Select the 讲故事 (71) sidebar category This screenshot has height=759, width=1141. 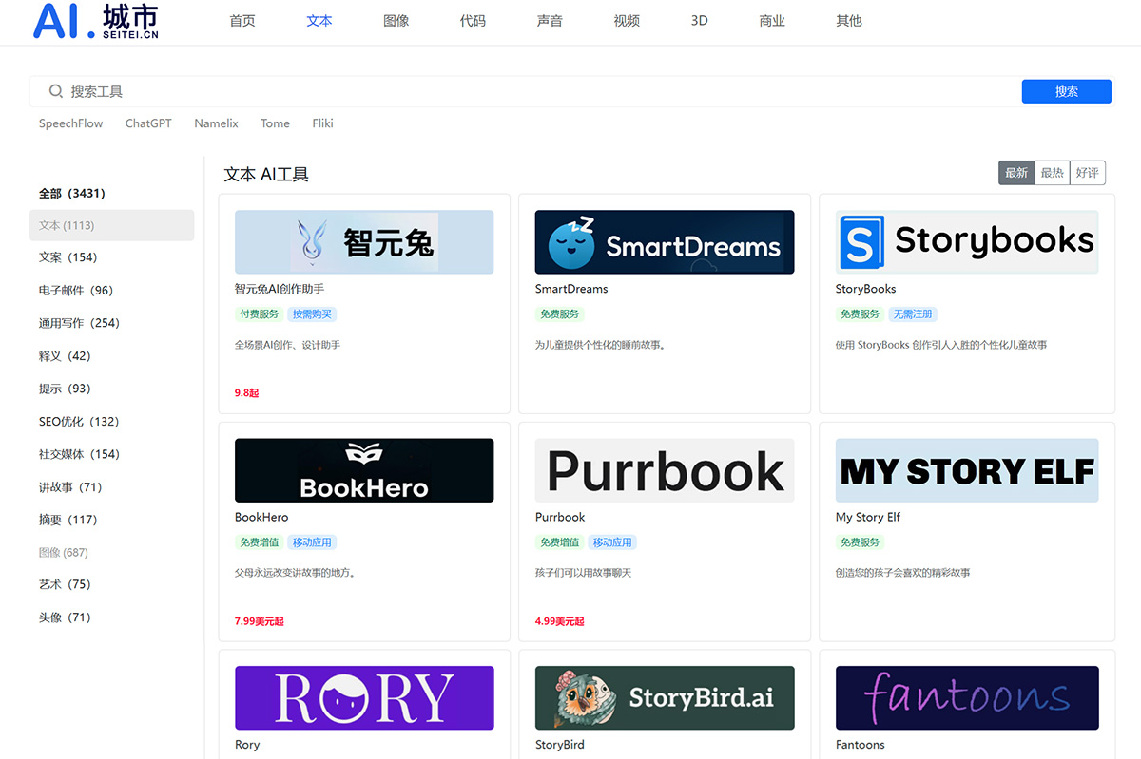tap(70, 487)
